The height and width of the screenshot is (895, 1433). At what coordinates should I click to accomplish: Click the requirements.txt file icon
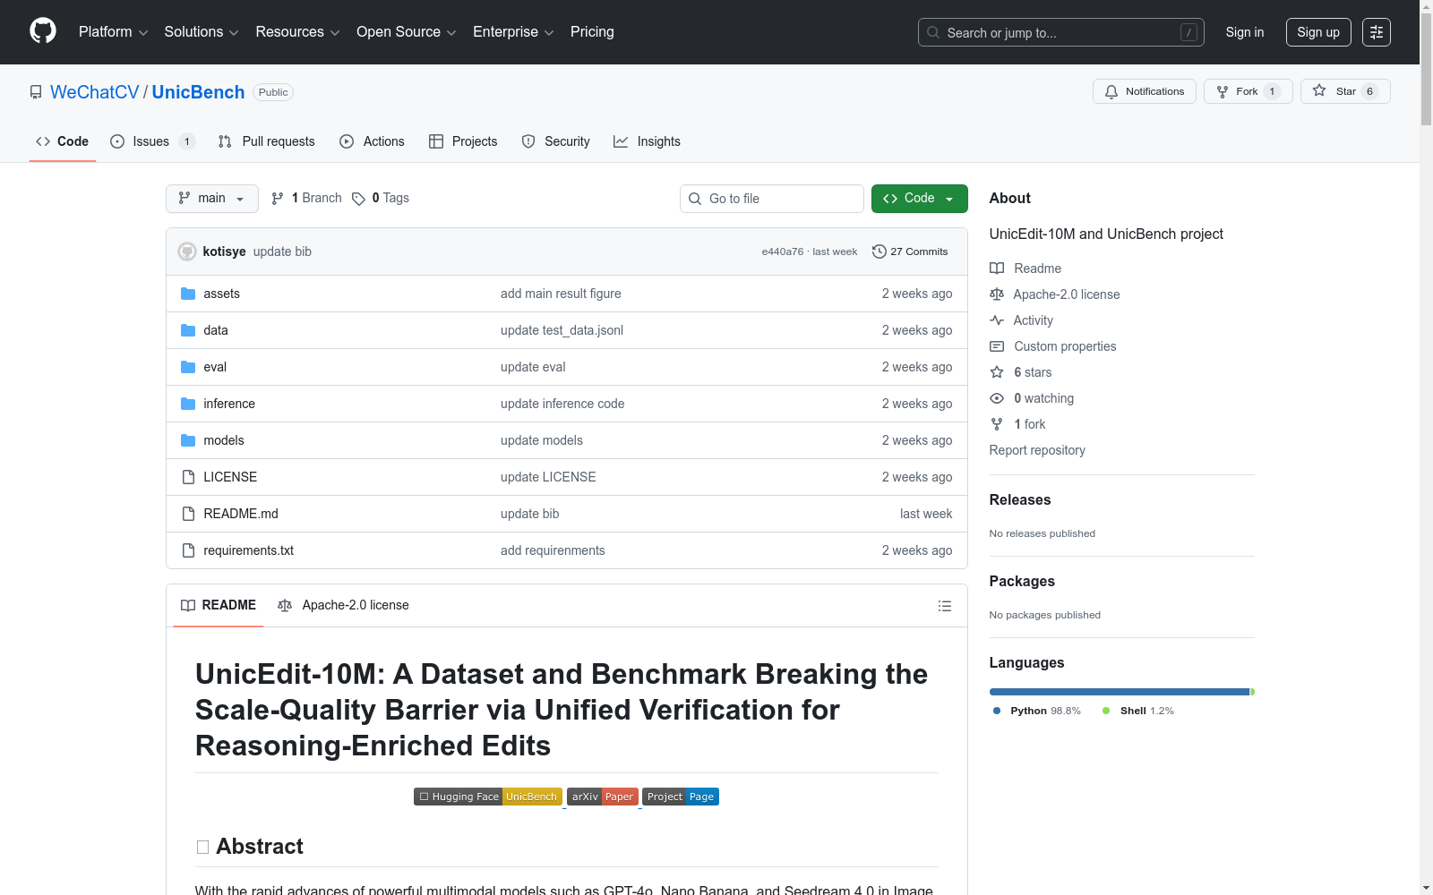[188, 550]
